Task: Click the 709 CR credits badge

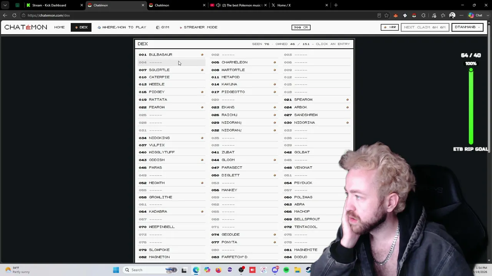Action: pos(301,27)
